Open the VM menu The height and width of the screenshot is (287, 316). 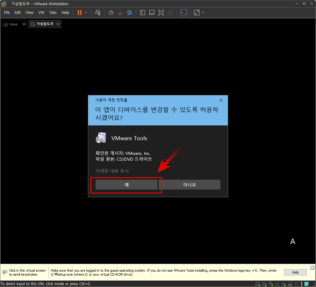coord(41,13)
